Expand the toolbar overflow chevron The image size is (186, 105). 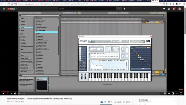[x=180, y=4]
